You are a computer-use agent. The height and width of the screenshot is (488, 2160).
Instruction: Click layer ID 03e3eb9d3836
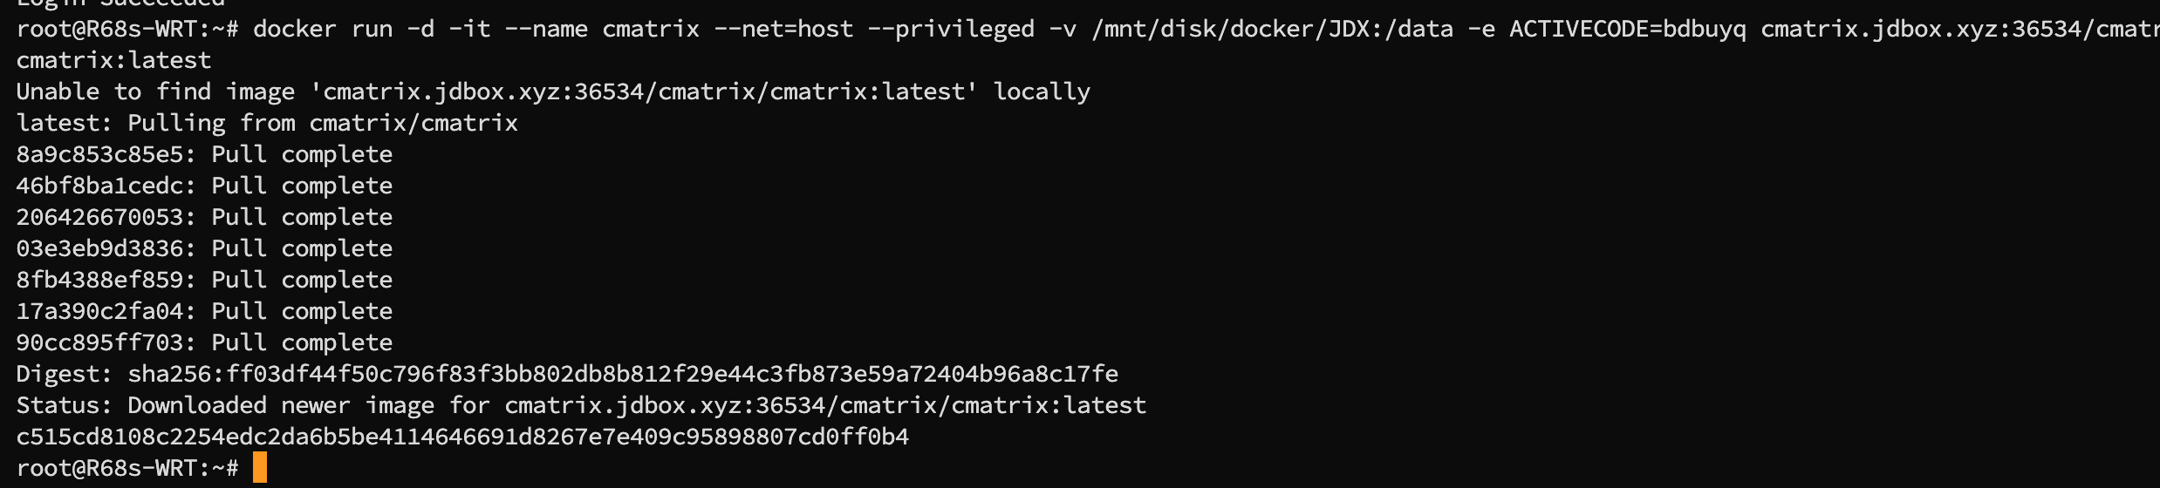click(99, 248)
